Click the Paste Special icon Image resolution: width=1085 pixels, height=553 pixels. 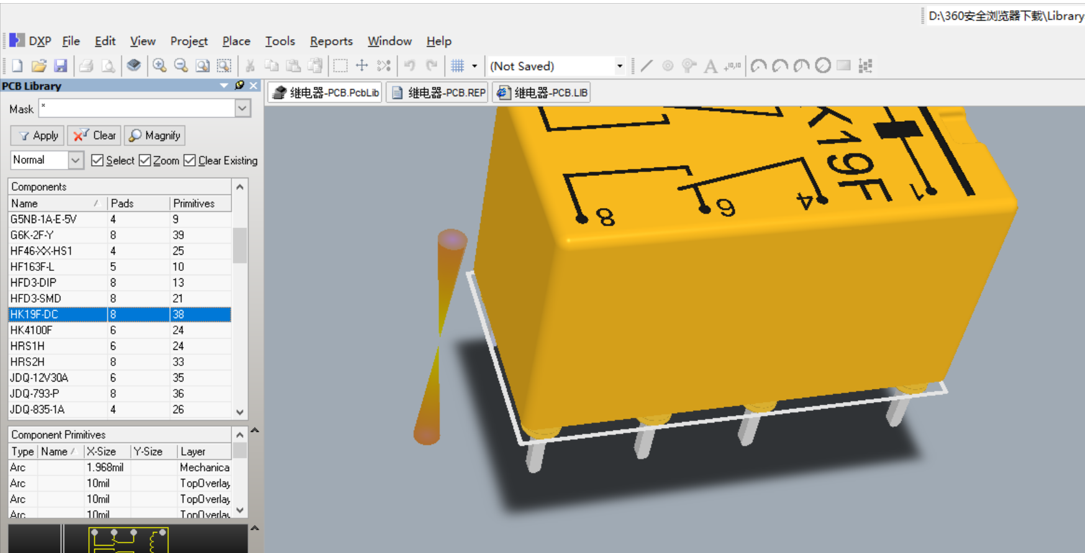[x=316, y=66]
